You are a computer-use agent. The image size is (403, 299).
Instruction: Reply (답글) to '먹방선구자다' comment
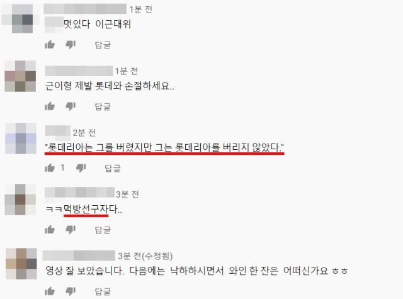pos(103,230)
